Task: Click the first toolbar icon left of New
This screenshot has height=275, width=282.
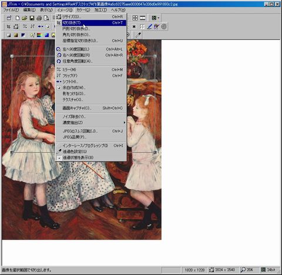Action: point(9,18)
